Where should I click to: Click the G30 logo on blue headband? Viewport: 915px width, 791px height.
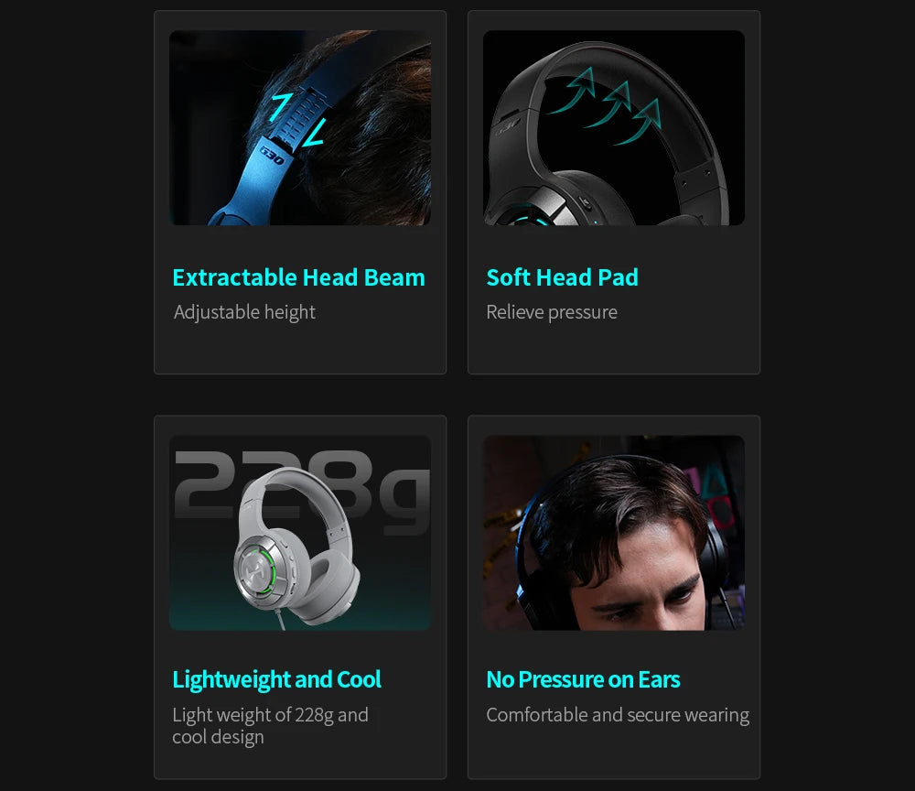[x=273, y=155]
